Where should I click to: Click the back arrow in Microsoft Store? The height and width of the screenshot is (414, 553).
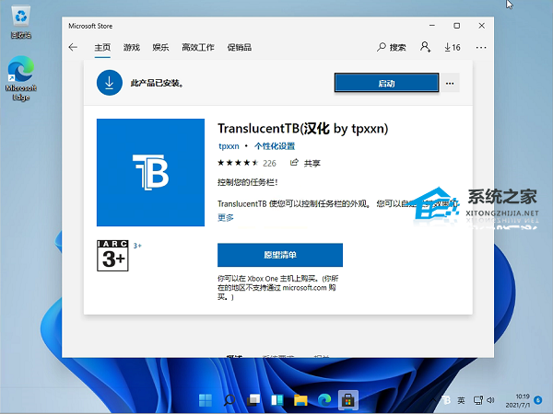(x=74, y=47)
